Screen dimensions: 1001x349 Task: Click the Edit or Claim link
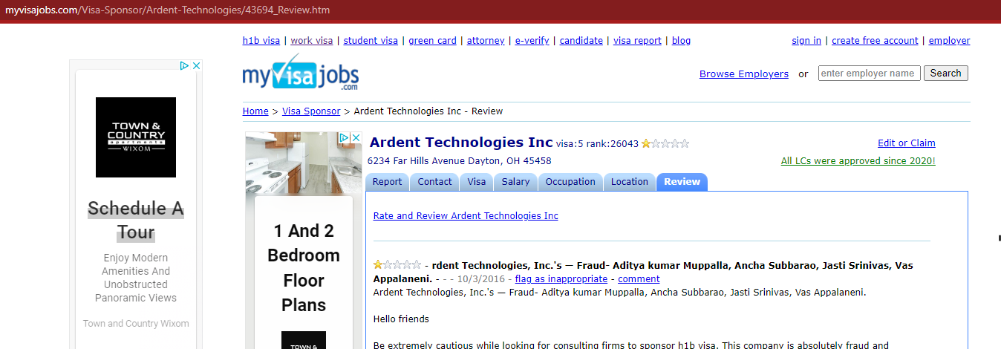coord(906,143)
